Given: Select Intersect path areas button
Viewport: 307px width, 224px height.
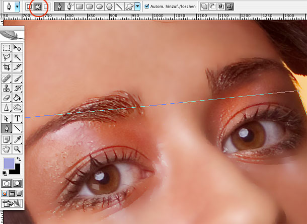Looking at the screenshot, I should 221,7.
